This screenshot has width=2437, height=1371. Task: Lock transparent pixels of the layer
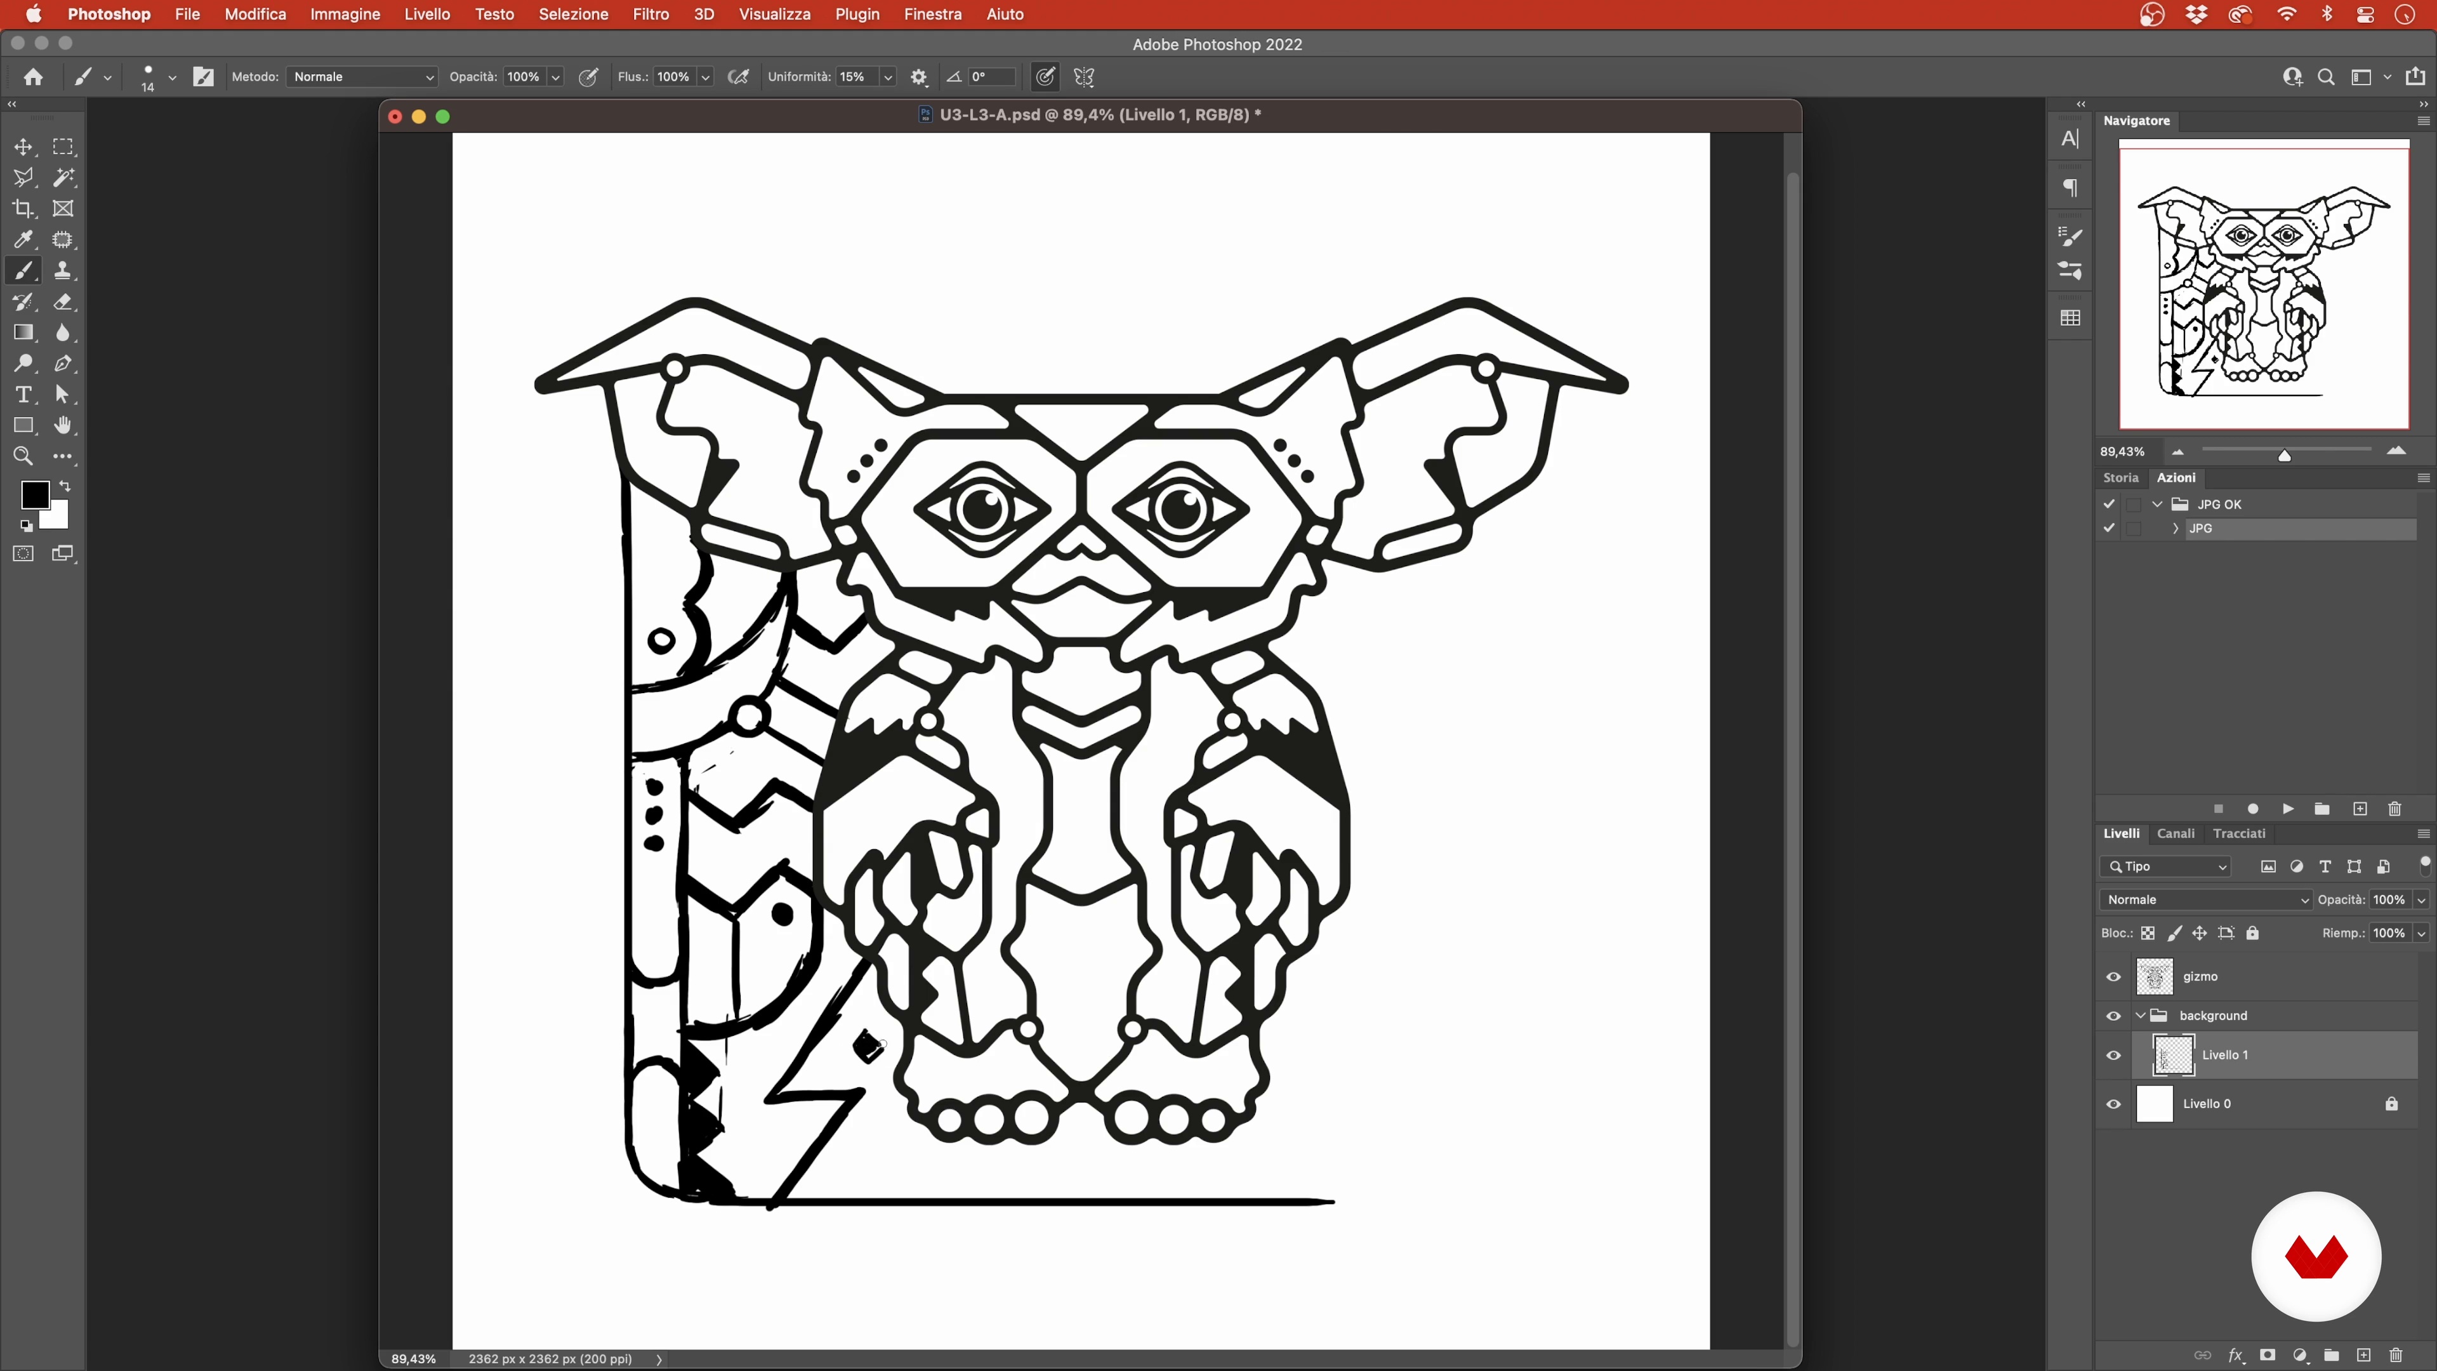tap(2148, 933)
